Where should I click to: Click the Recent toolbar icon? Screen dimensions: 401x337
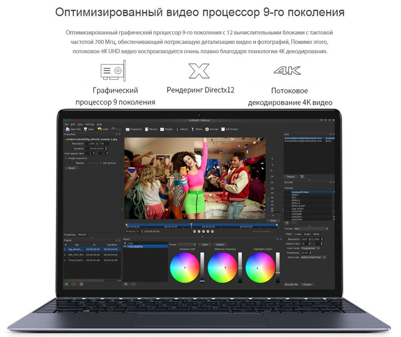point(147,129)
